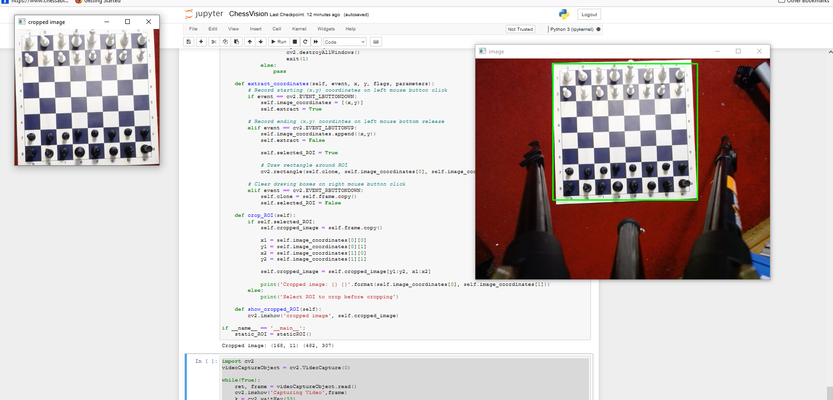
Task: Cut selected cells with the scissors icon
Action: click(x=214, y=42)
